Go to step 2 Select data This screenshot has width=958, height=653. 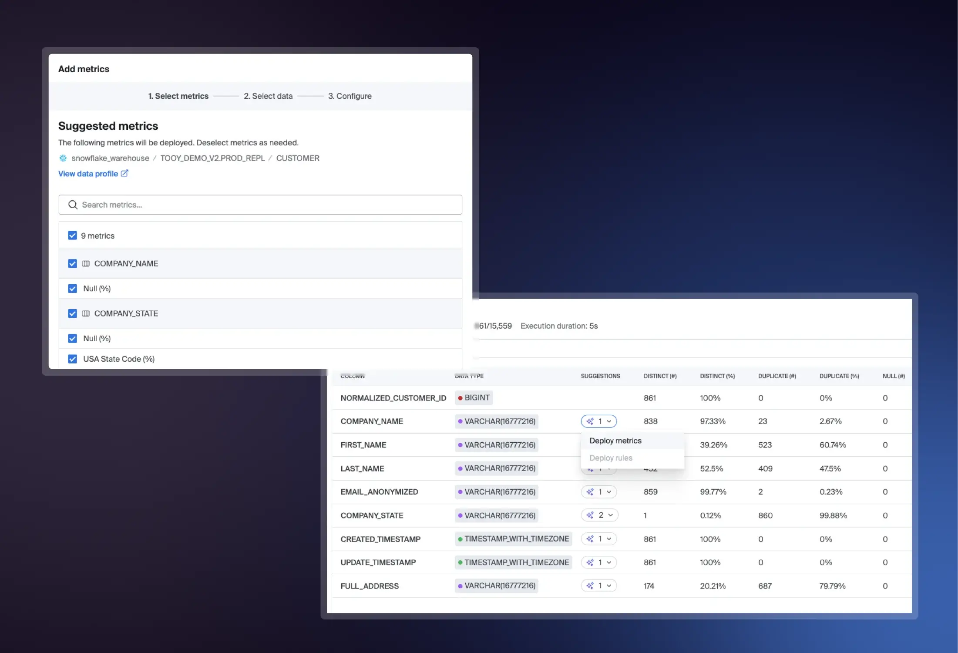pyautogui.click(x=268, y=96)
